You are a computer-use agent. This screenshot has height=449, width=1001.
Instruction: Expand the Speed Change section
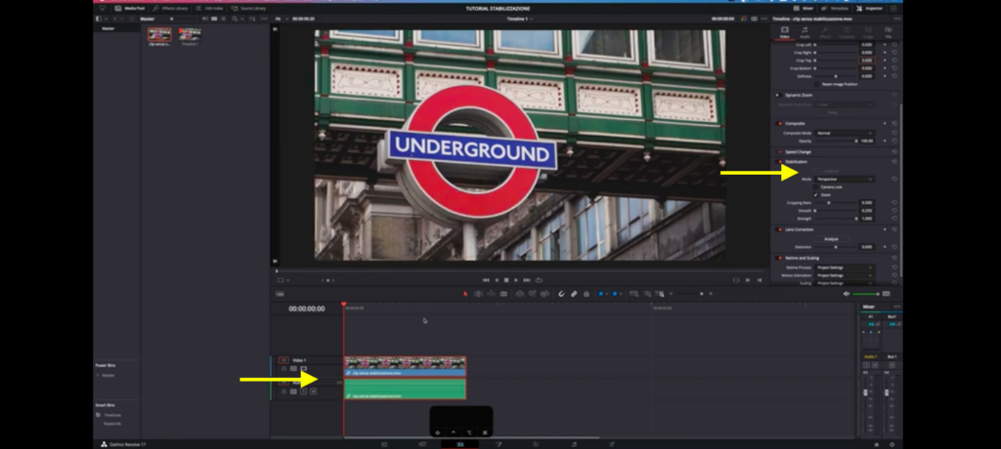pyautogui.click(x=798, y=152)
